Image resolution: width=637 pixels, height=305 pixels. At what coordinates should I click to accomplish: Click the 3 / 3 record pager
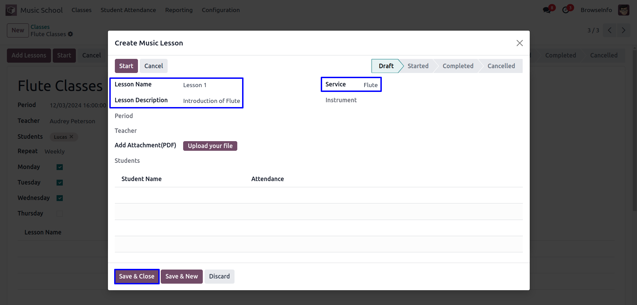[x=593, y=30]
